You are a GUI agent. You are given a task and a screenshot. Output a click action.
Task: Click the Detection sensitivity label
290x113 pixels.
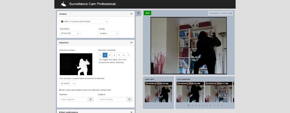coord(107,50)
